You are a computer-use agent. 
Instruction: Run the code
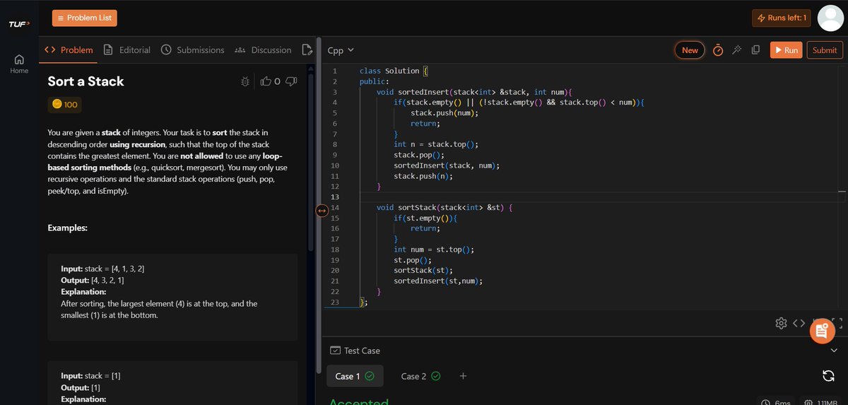786,50
